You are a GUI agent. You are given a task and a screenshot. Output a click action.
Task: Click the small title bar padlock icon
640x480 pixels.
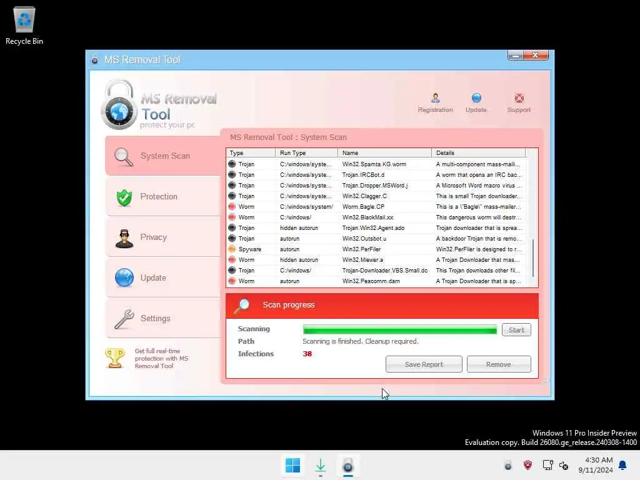coord(95,59)
